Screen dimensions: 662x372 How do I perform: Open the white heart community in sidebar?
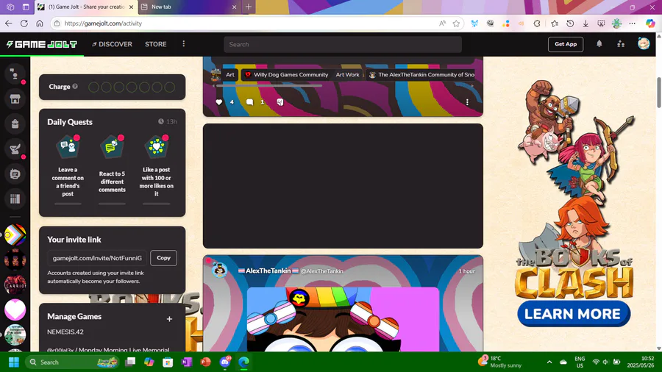[x=15, y=310]
